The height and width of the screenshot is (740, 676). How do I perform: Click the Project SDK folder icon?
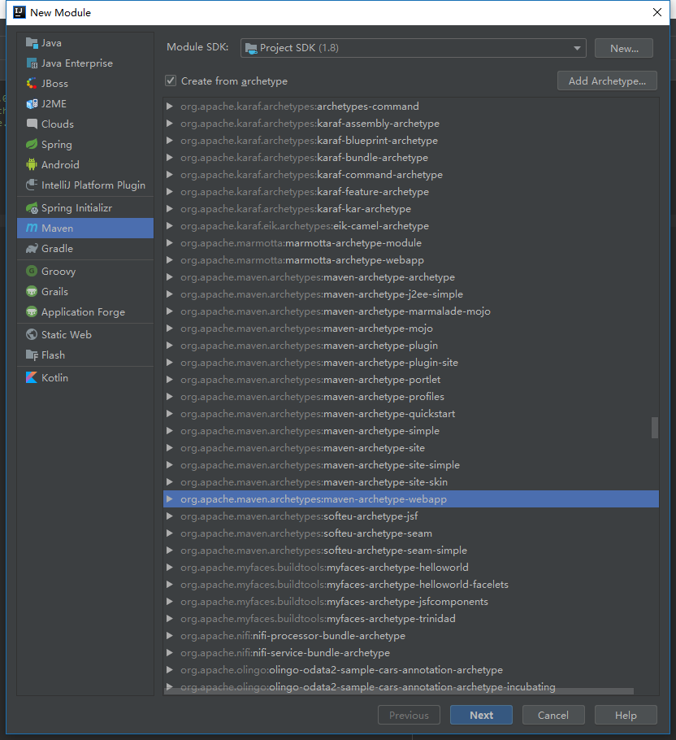pos(251,48)
